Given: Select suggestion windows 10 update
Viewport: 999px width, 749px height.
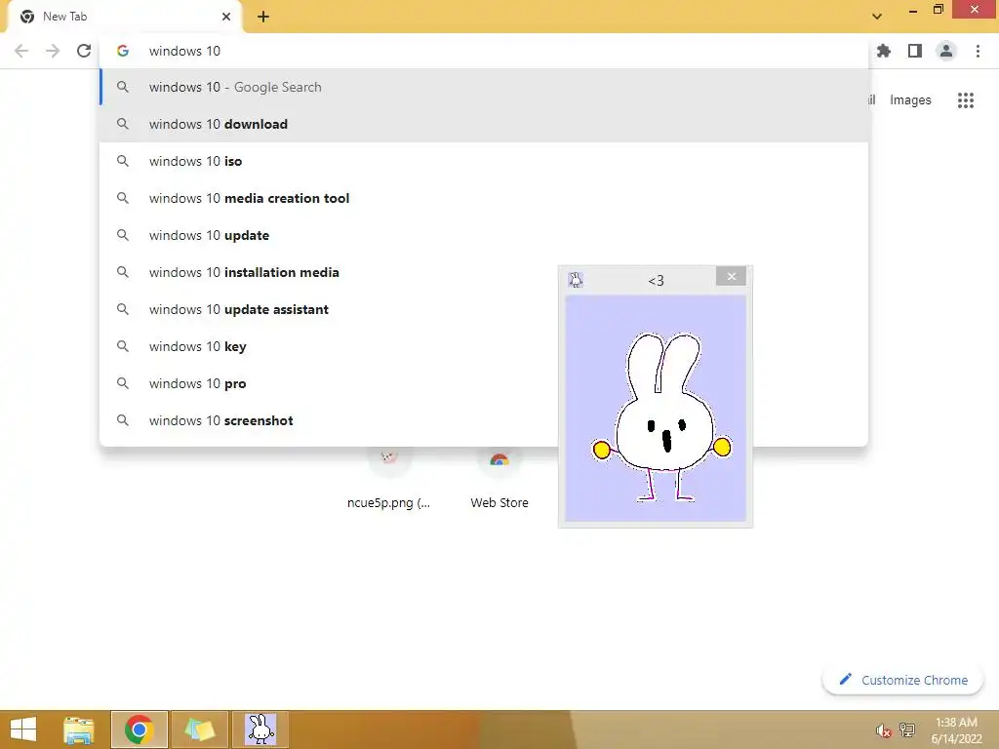Looking at the screenshot, I should point(484,235).
